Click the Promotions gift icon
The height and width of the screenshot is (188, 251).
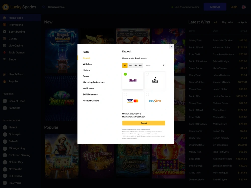(5, 25)
